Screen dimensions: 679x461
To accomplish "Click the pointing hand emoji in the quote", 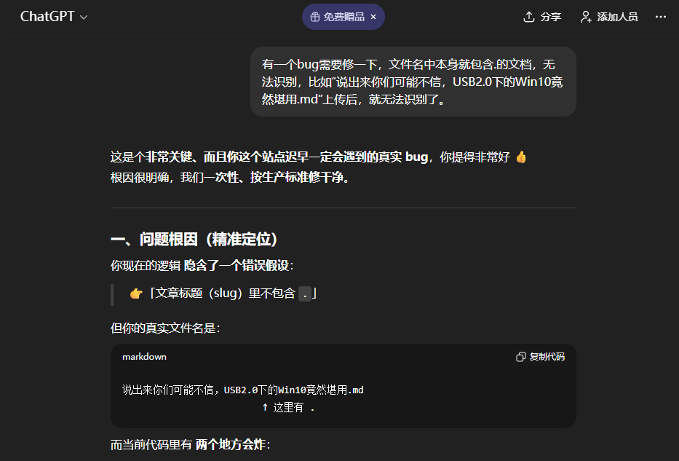I will tap(136, 293).
